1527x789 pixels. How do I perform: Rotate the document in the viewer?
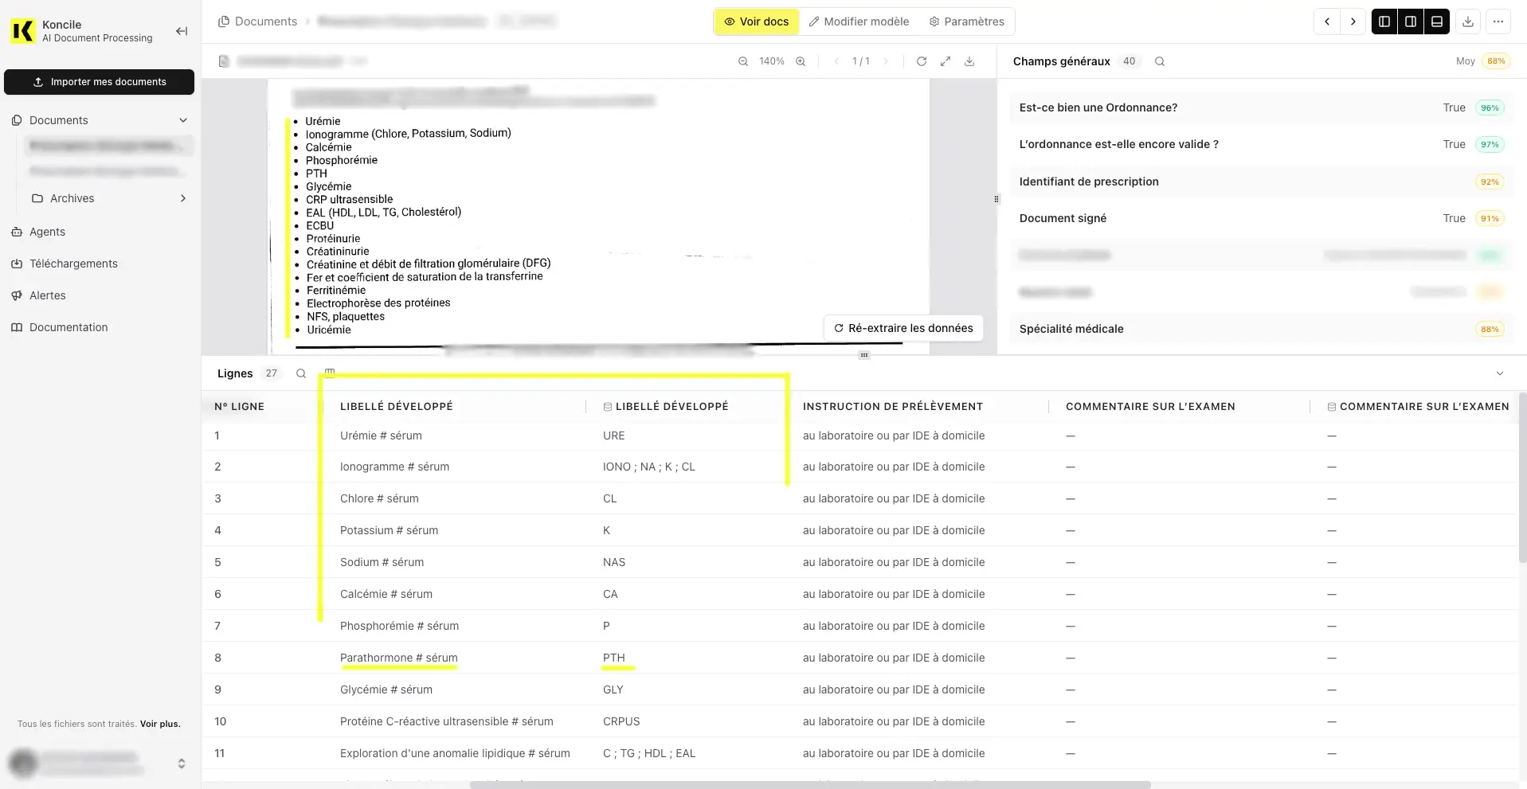922,61
